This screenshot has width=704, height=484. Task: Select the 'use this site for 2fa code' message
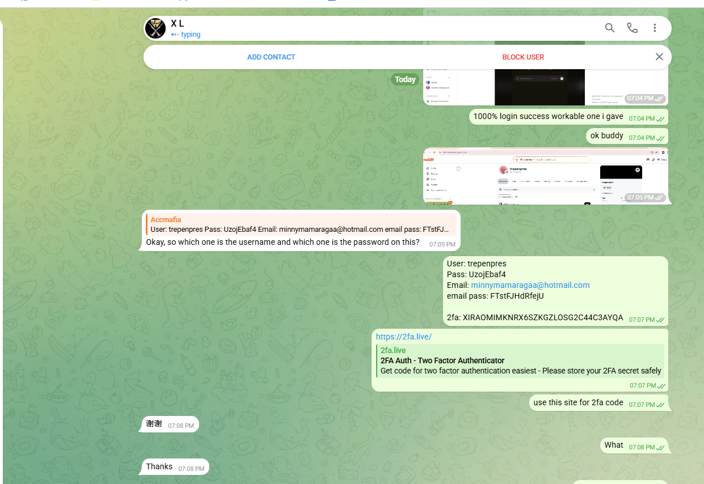(x=598, y=403)
